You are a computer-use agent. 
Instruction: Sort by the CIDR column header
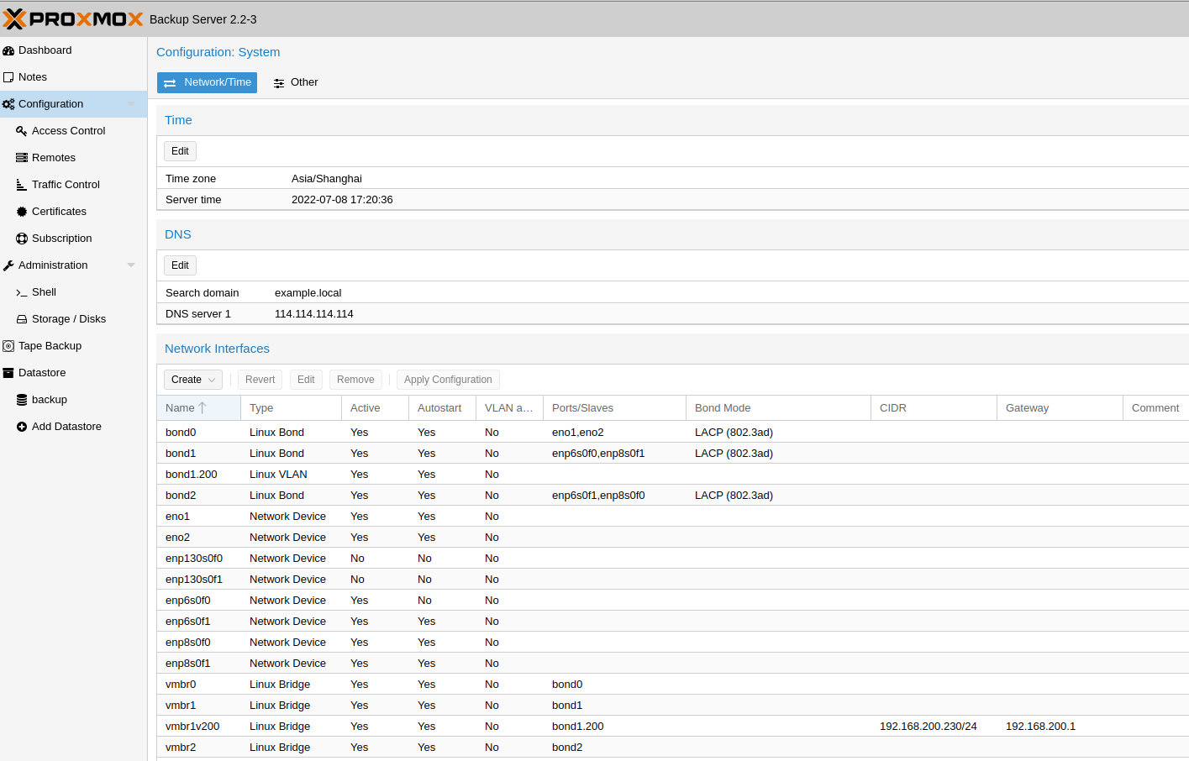click(934, 408)
